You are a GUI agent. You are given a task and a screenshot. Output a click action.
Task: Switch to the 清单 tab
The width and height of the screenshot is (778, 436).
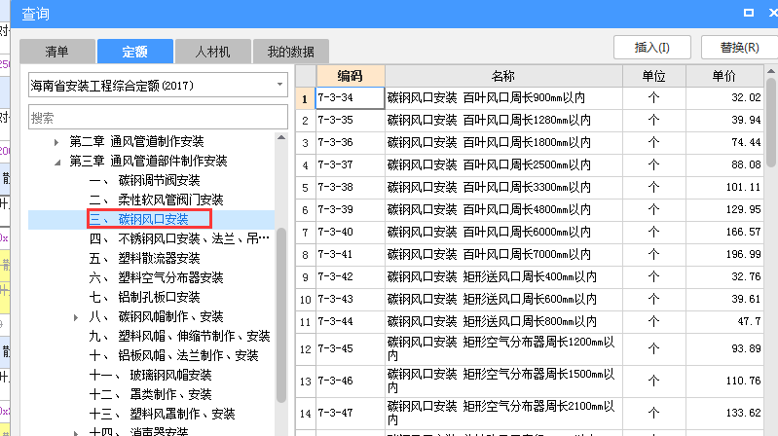57,52
